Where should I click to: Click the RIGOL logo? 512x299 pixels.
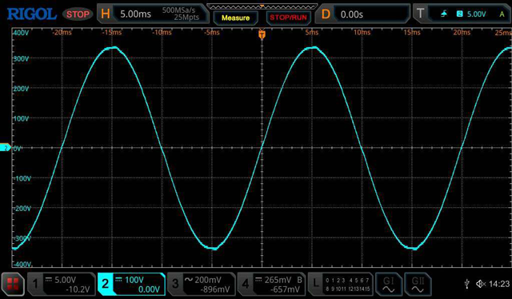[32, 14]
